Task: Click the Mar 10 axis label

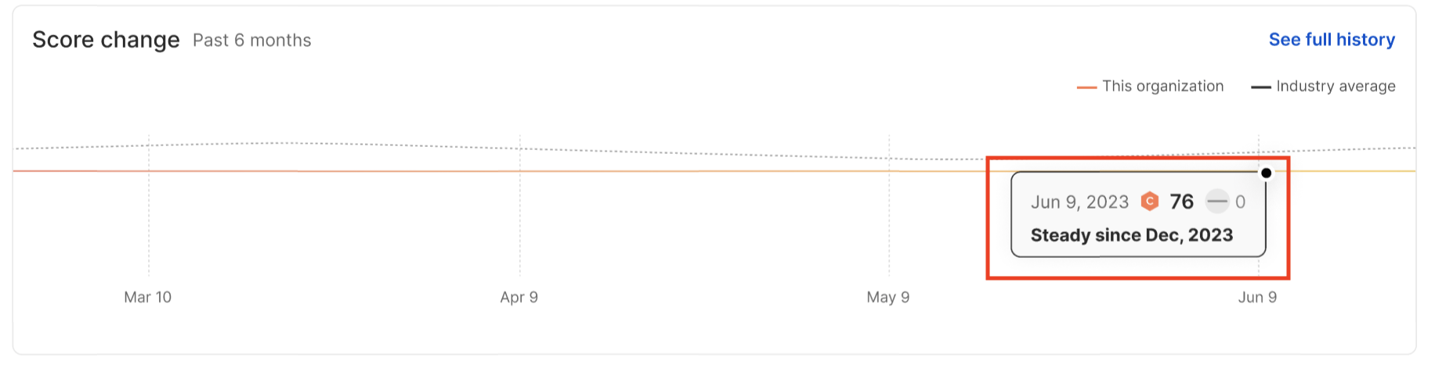Action: pos(147,297)
